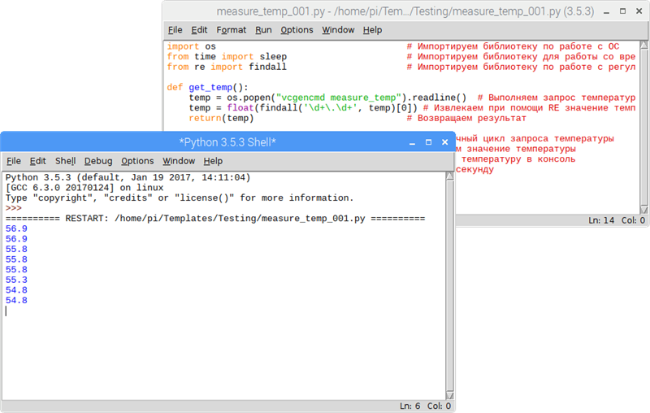Open the Python Shell window's Help menu
The height and width of the screenshot is (413, 650).
pos(213,161)
